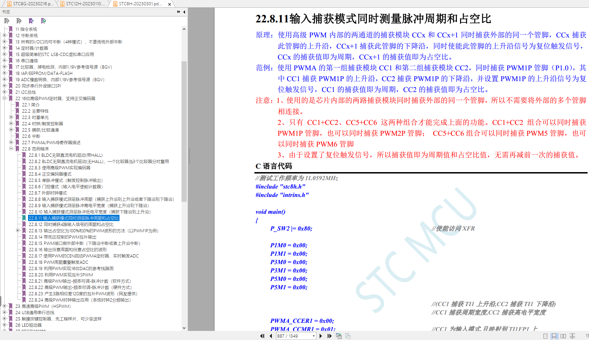589x340 pixels.
Task: Go to the next page
Action: 321,336
